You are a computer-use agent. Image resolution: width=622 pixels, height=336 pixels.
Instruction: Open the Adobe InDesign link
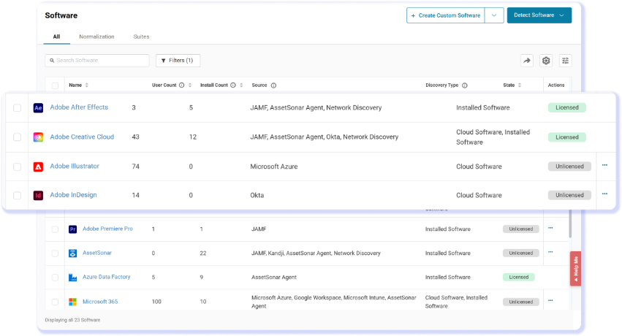(73, 195)
